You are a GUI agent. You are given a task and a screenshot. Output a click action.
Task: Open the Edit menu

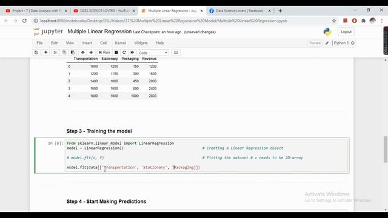click(54, 43)
